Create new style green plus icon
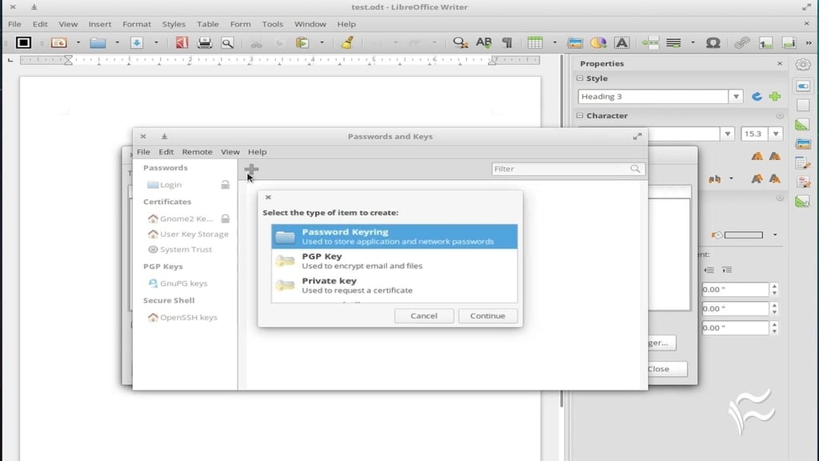819x461 pixels. pyautogui.click(x=774, y=96)
